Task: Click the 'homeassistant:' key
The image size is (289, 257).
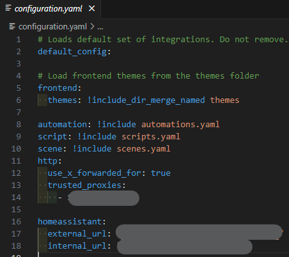Action: [72, 222]
